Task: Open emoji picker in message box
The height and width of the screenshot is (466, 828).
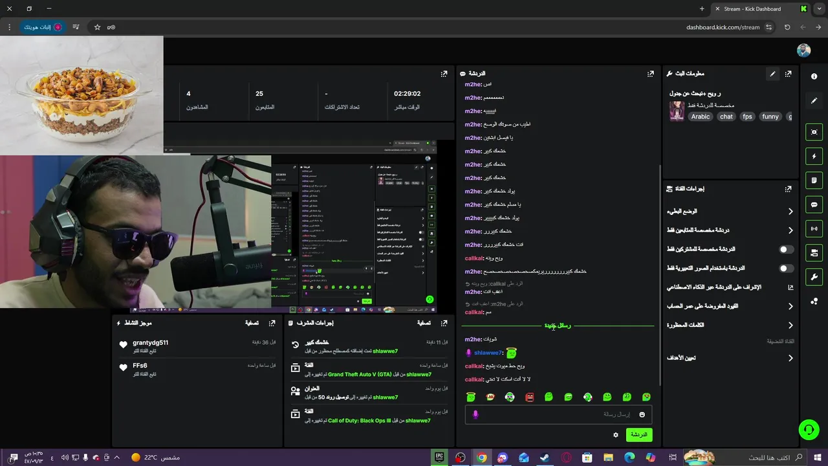Action: click(642, 414)
